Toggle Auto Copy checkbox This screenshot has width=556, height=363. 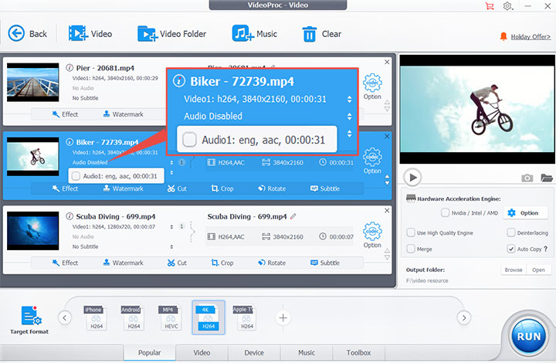pos(511,249)
